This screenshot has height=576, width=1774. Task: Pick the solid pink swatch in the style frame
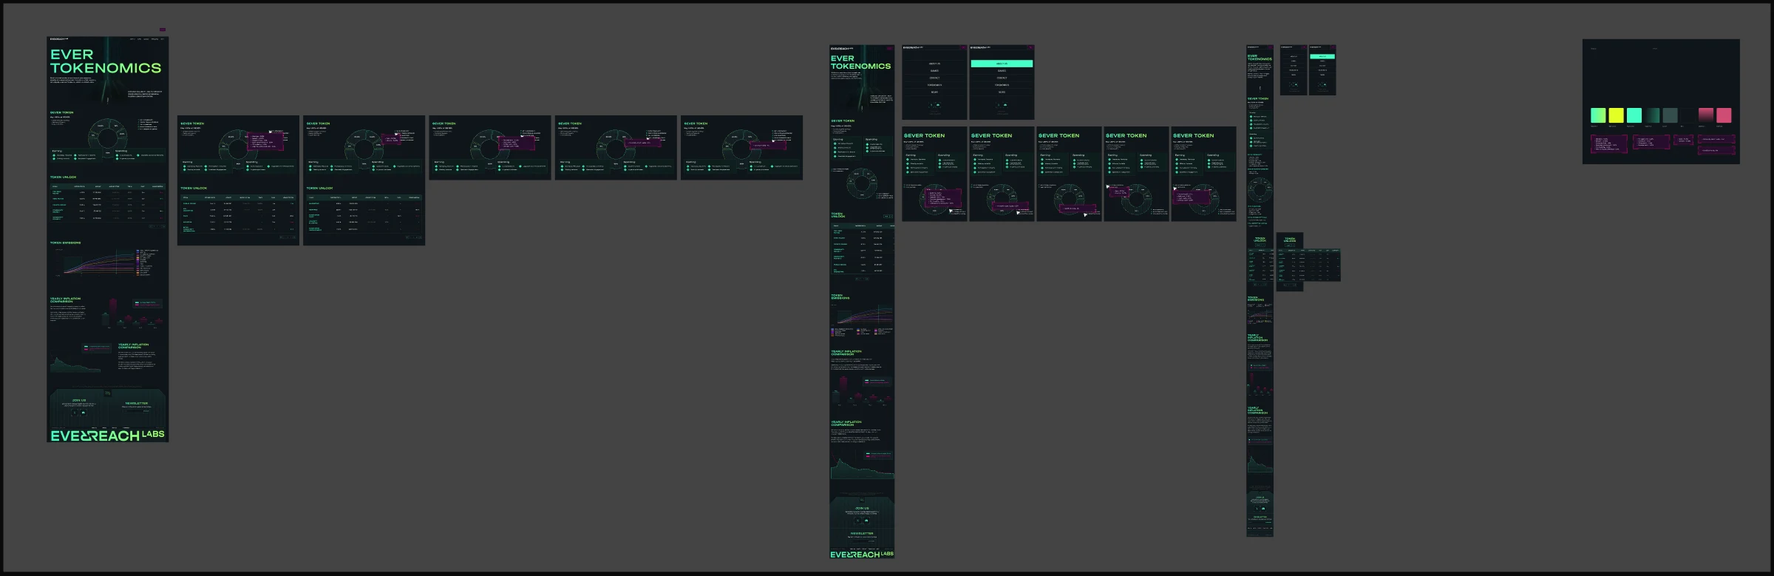(x=1724, y=115)
